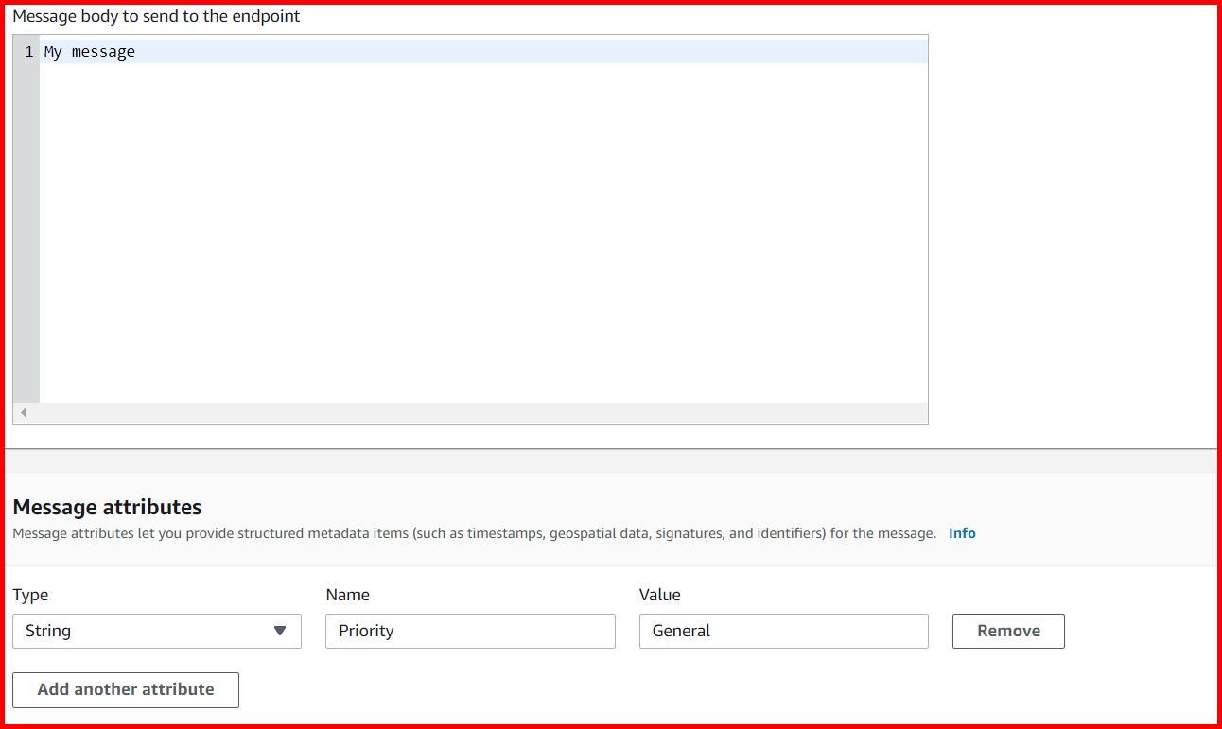Open the attribute Type selection list
The image size is (1222, 729).
tap(156, 631)
